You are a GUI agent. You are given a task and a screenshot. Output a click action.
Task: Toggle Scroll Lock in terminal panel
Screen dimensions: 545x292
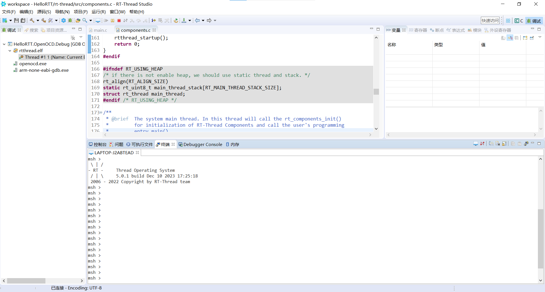pyautogui.click(x=504, y=144)
